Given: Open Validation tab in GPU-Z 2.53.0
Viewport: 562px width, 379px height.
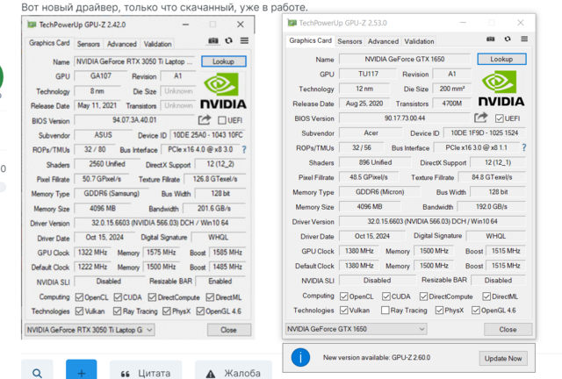Looking at the screenshot, I should pos(419,41).
